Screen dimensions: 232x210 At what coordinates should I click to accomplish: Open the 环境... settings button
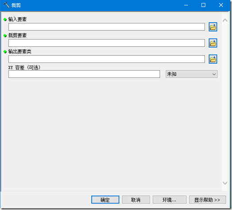pyautogui.click(x=170, y=200)
